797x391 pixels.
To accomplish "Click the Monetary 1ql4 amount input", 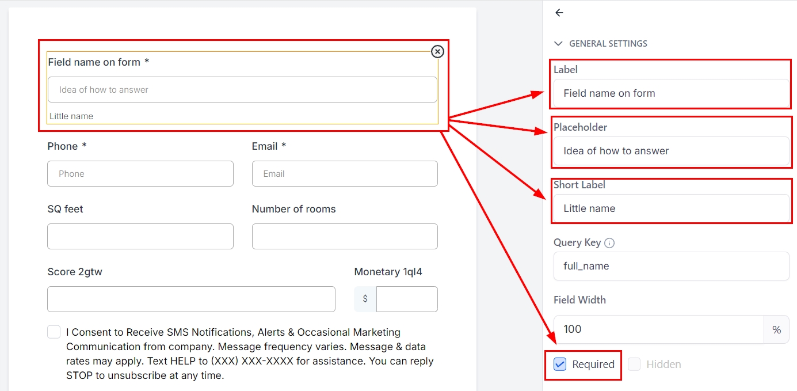I will point(407,299).
